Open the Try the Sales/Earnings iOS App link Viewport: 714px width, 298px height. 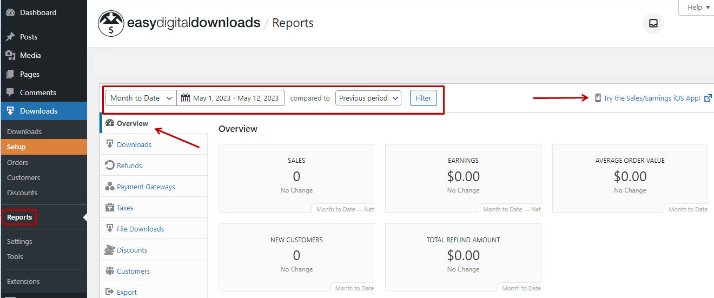652,98
